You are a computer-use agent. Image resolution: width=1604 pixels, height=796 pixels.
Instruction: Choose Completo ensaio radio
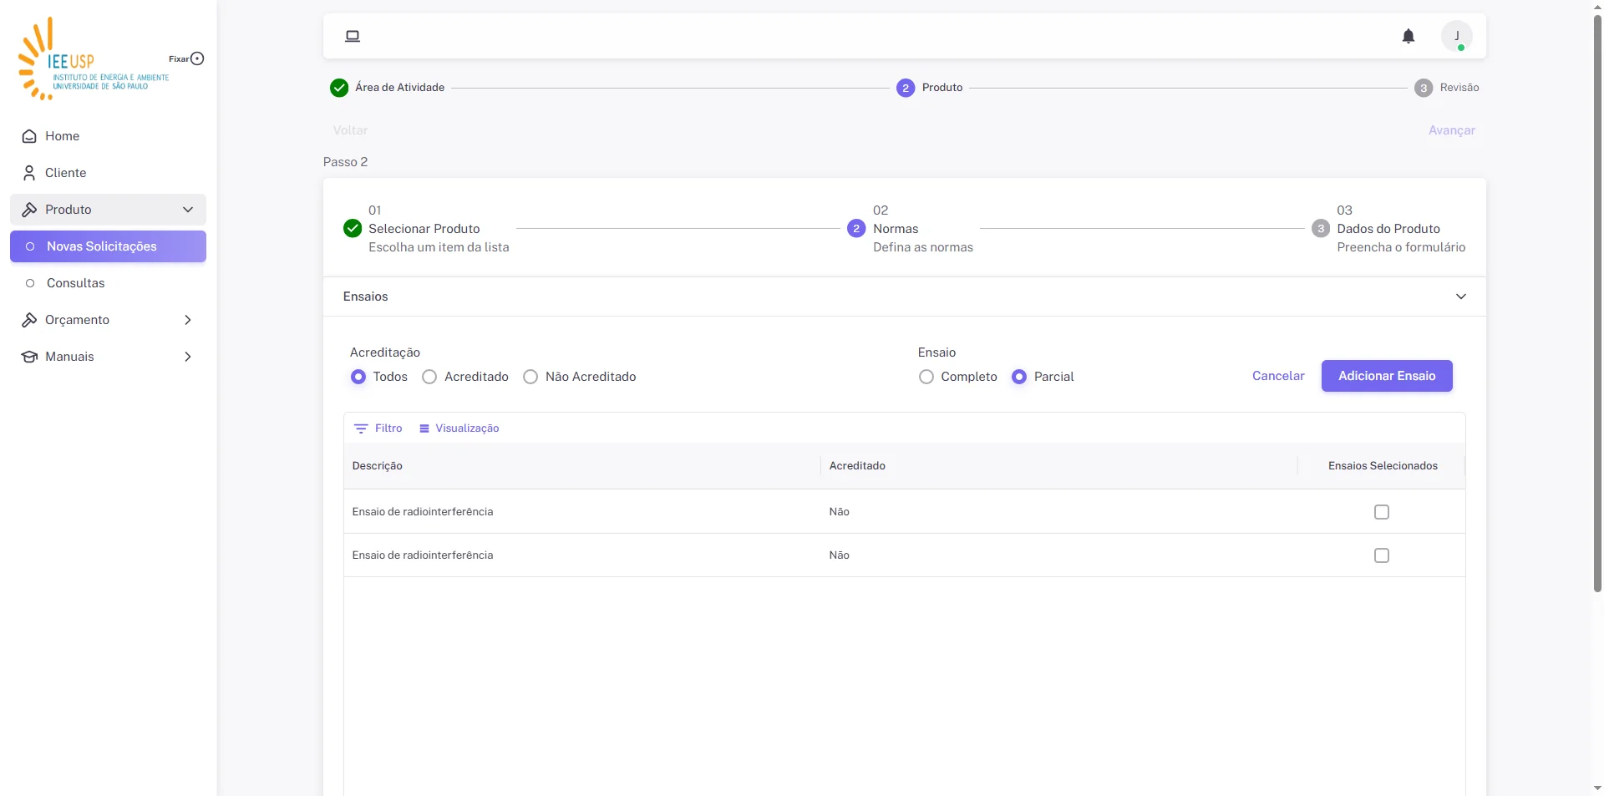point(926,377)
